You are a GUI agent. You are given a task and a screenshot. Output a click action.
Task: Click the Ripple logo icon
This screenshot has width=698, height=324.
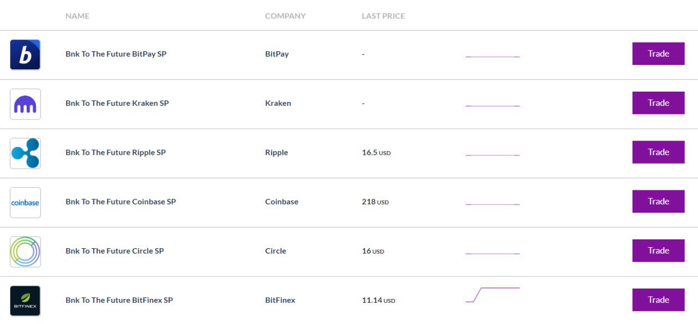(x=25, y=153)
